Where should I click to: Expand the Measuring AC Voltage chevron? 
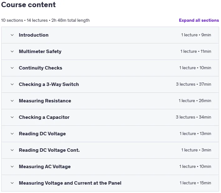click(x=12, y=166)
